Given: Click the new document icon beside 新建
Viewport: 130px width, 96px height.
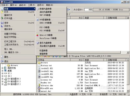Looking at the screenshot, I should tap(2, 9).
